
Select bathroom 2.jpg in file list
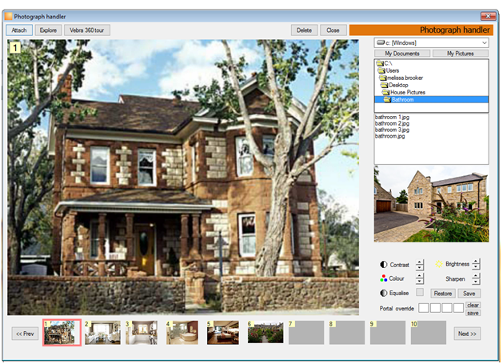(392, 123)
